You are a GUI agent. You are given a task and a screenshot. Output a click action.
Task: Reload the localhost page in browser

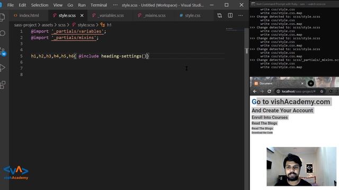click(x=269, y=91)
